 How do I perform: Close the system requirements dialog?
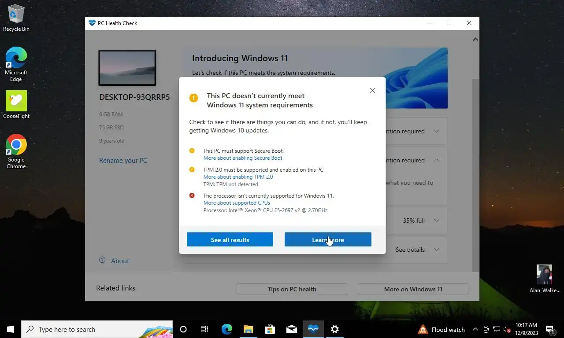372,91
